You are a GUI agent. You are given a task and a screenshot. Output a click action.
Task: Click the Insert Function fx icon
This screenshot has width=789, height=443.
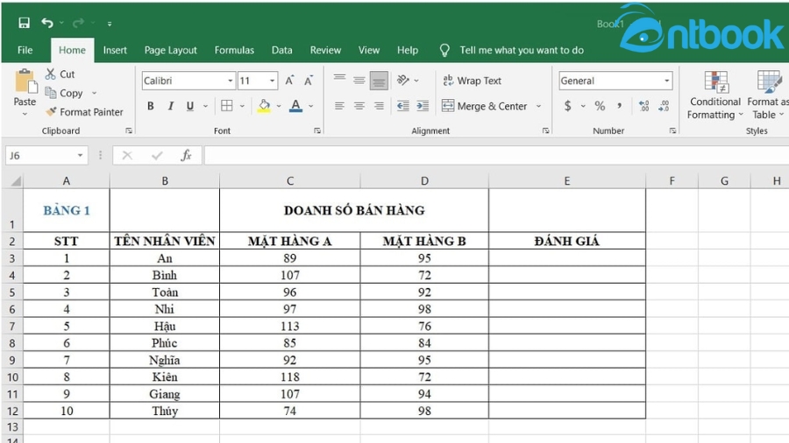point(186,156)
